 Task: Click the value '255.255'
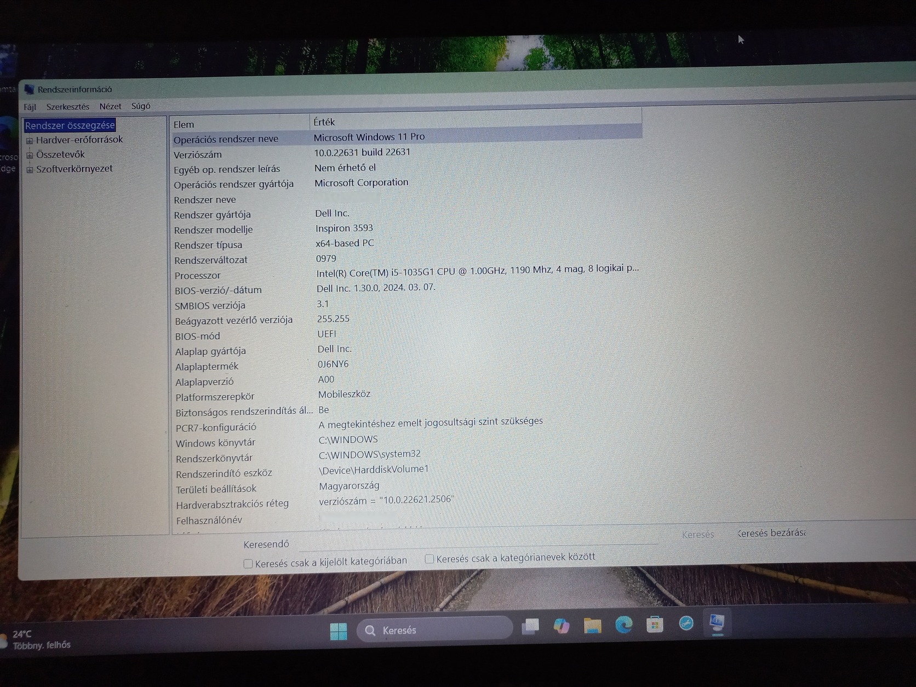tap(333, 319)
